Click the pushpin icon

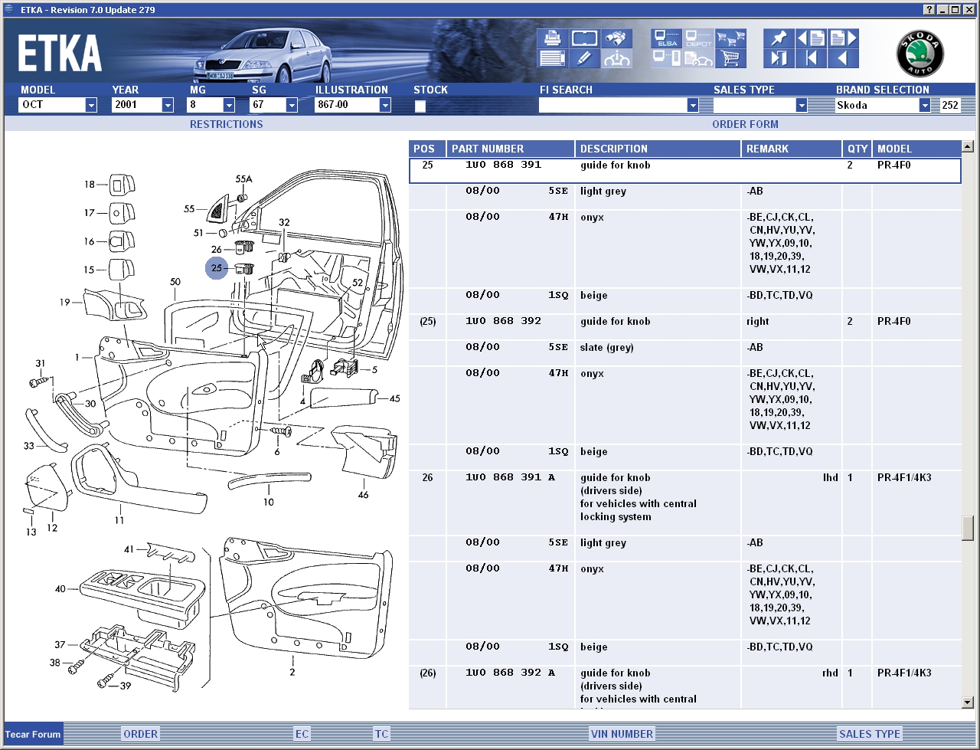[779, 38]
